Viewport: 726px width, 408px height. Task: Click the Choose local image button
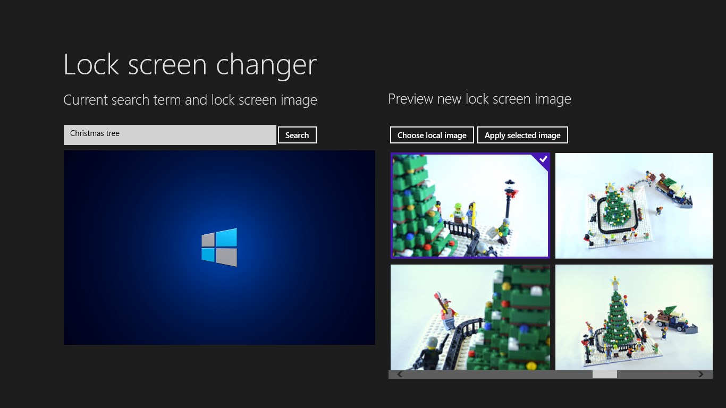click(432, 135)
